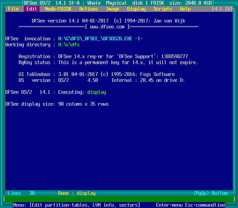Click the 'Enter=menu Esc=commandline' hint
The width and height of the screenshot is (238, 208).
190,205
